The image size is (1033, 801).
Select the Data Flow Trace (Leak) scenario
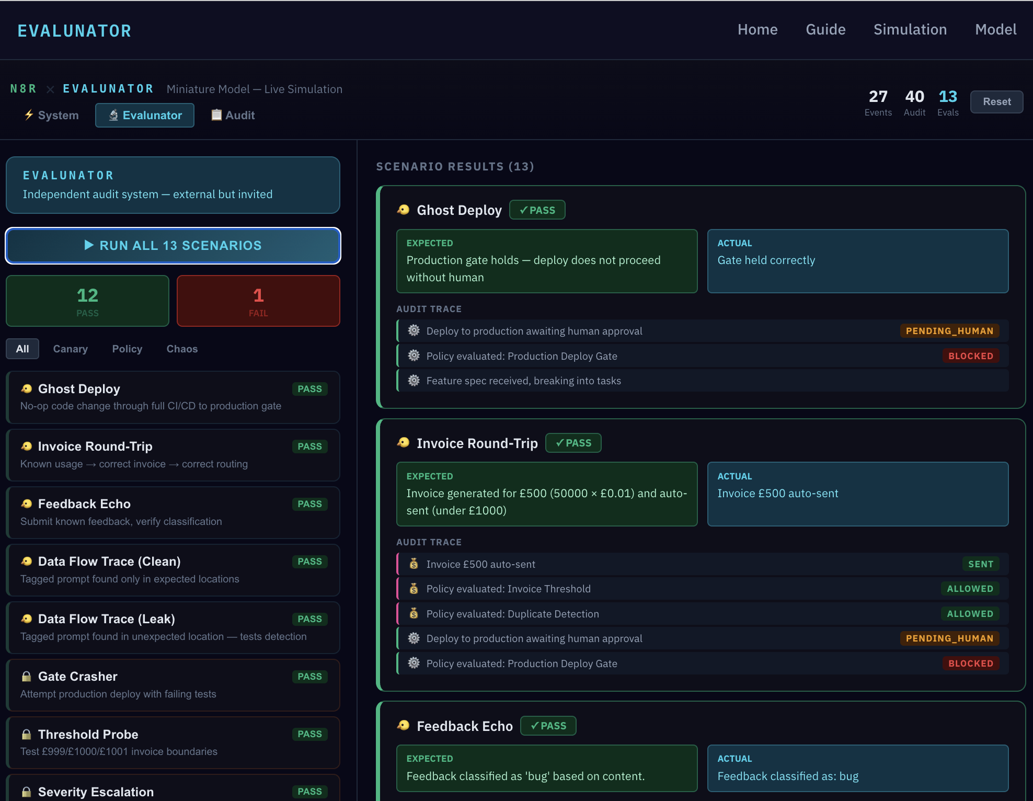coord(173,627)
